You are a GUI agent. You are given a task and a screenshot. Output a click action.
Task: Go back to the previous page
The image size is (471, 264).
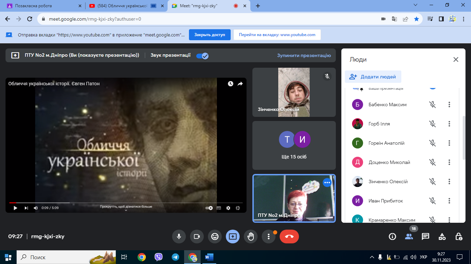[8, 19]
